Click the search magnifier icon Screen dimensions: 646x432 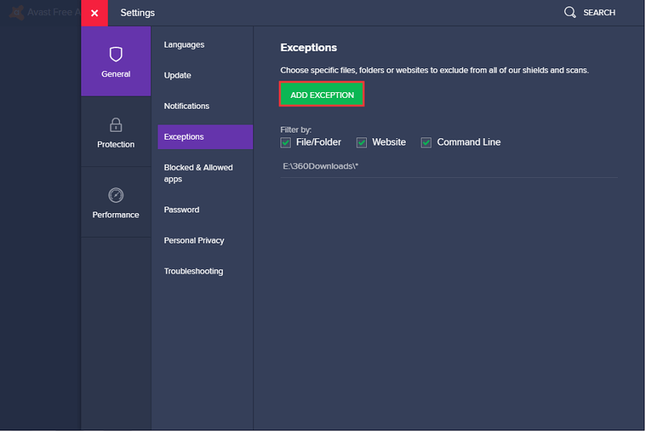tap(570, 12)
